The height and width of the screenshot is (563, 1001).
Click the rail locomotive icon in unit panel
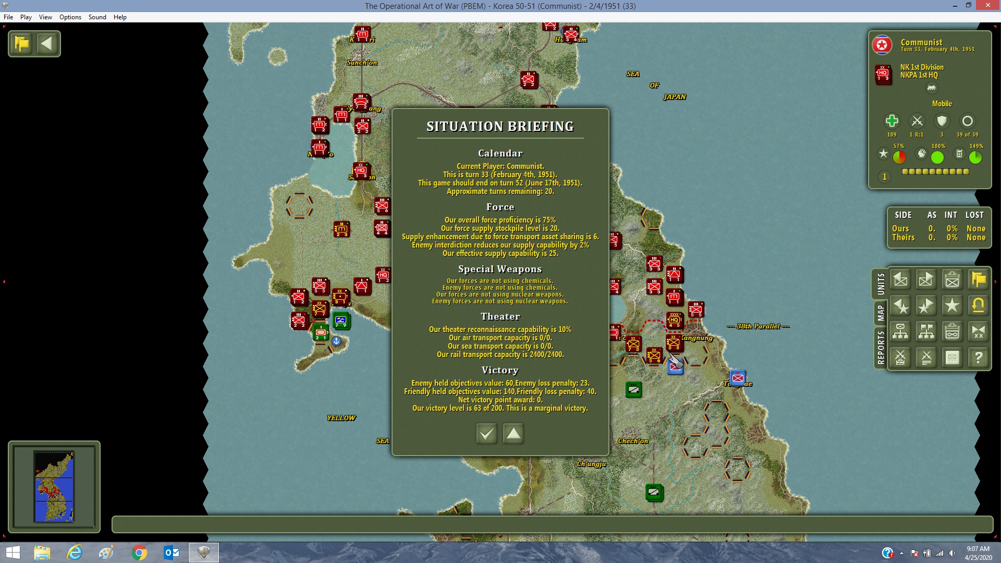pos(931,88)
